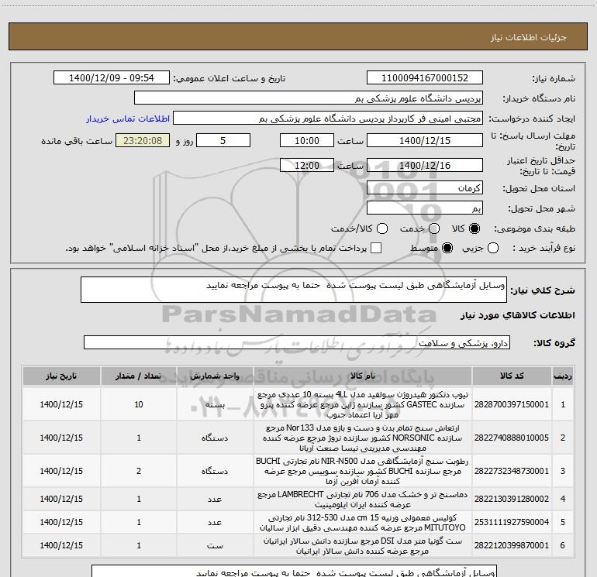Click the response deadline time 10:00 field
Viewport: 597px width, 577px height.
tap(307, 140)
